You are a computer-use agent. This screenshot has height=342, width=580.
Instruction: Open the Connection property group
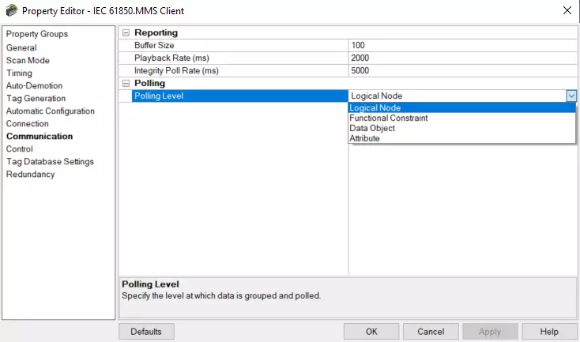pyautogui.click(x=28, y=123)
